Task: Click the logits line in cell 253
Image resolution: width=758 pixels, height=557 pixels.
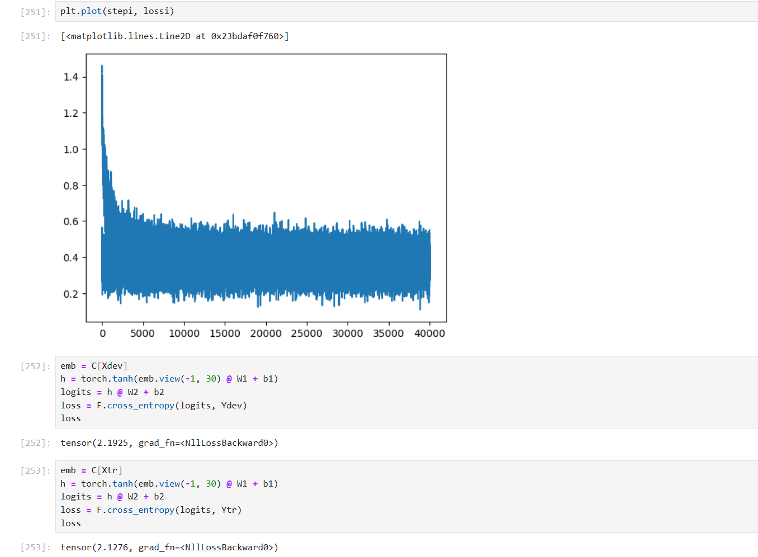Action: 112,497
